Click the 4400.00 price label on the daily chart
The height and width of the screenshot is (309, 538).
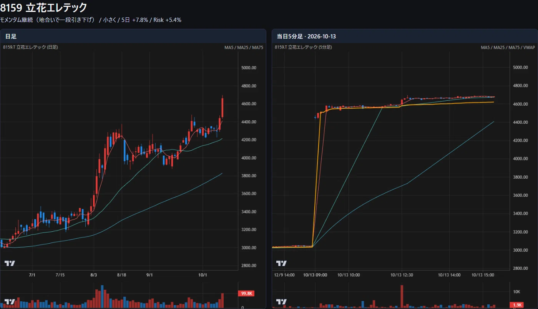(249, 122)
